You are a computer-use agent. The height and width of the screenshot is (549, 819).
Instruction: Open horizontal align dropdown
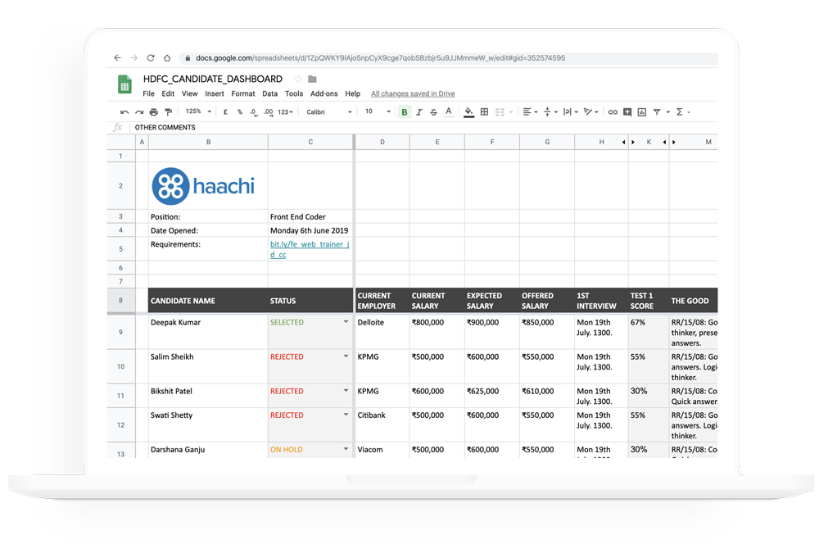[530, 111]
